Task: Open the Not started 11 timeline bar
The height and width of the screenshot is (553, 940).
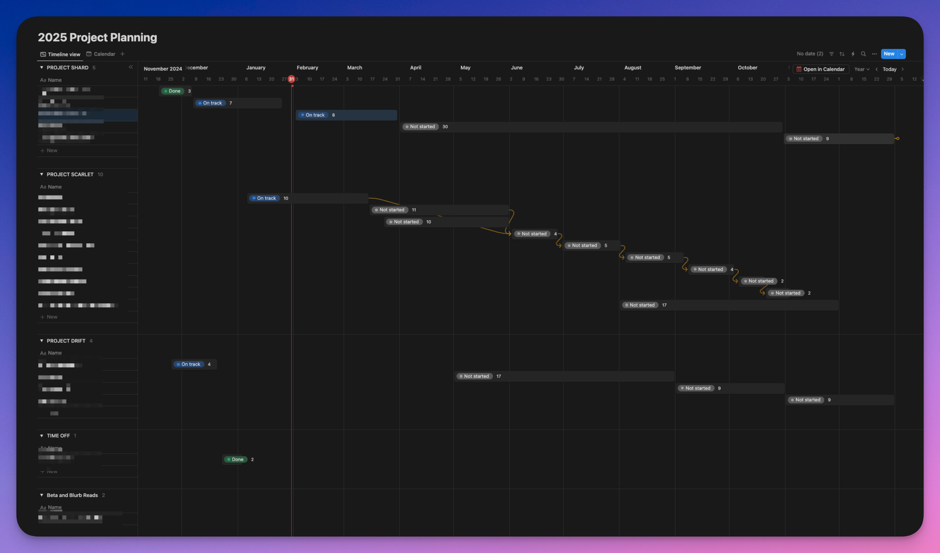Action: (x=439, y=210)
